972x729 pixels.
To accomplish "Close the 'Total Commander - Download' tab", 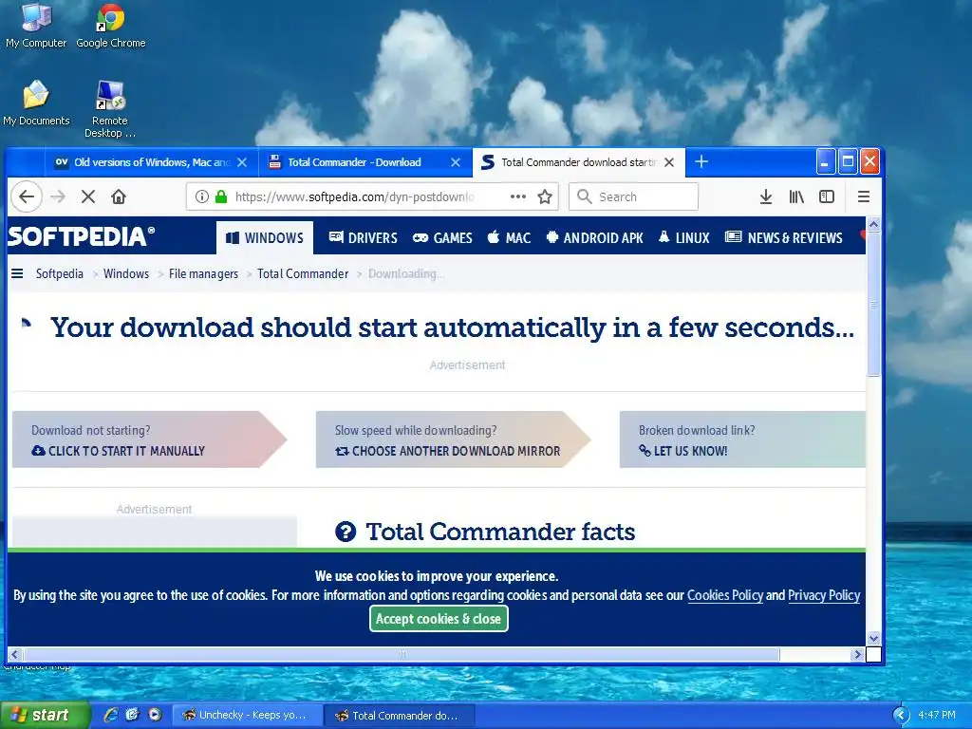I will tap(456, 162).
